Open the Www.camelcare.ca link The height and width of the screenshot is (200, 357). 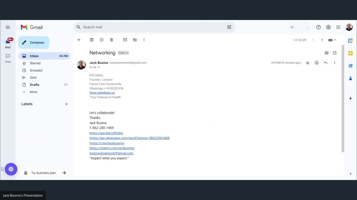102,93
